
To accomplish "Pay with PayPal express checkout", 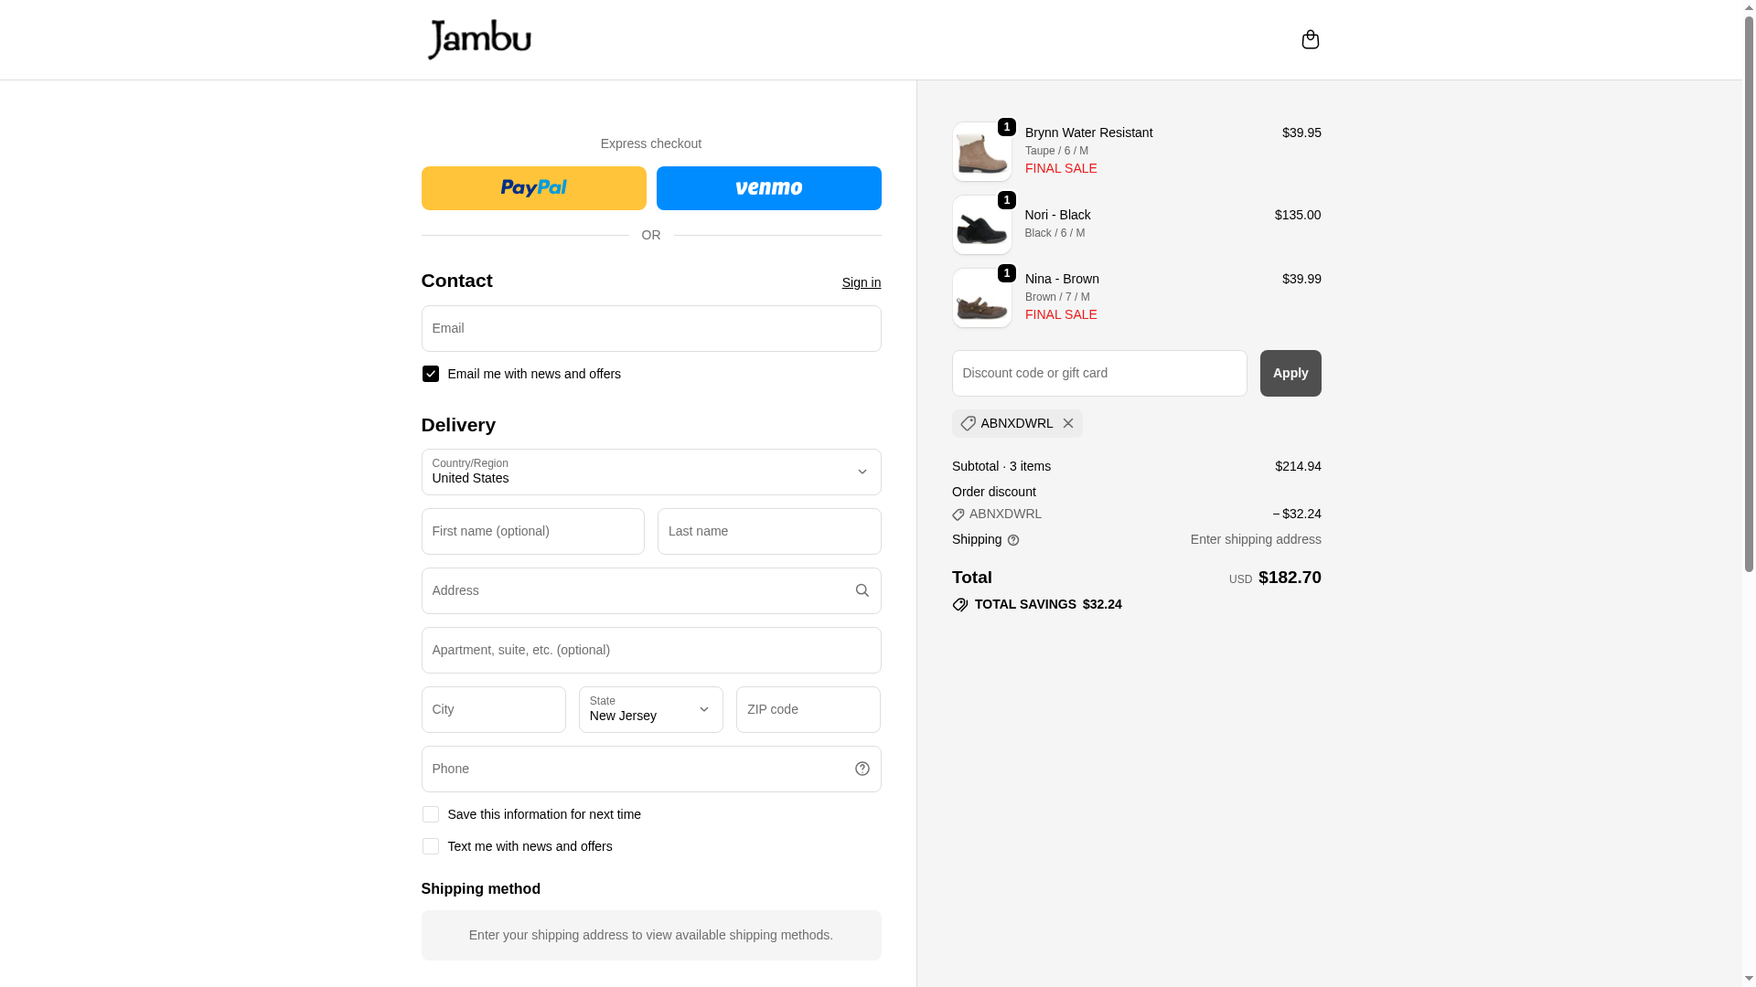I will (x=533, y=188).
